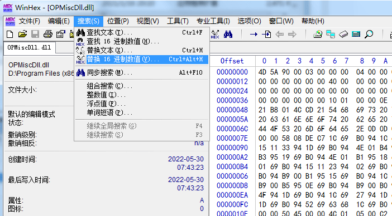This screenshot has height=216, width=392.
Task: Click the Go To Sector arrow icon
Action: (266, 34)
